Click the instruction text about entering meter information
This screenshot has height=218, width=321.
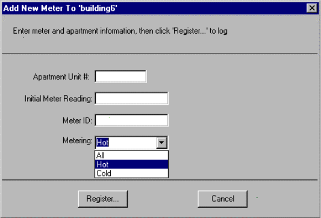[120, 31]
